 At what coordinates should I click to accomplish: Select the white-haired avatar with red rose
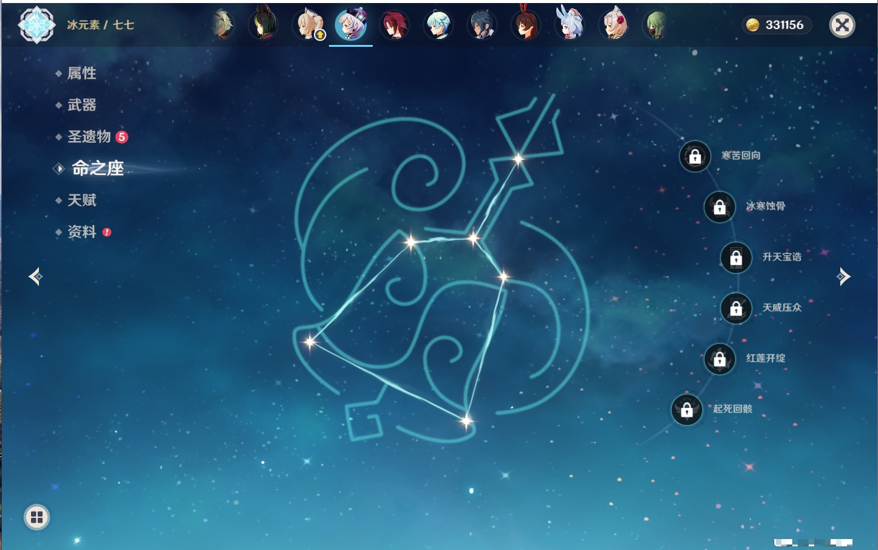pyautogui.click(x=614, y=25)
